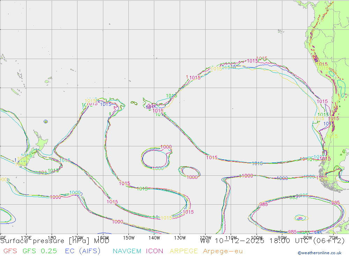
Task: Click the 140W longitude label
Action: click(x=154, y=238)
